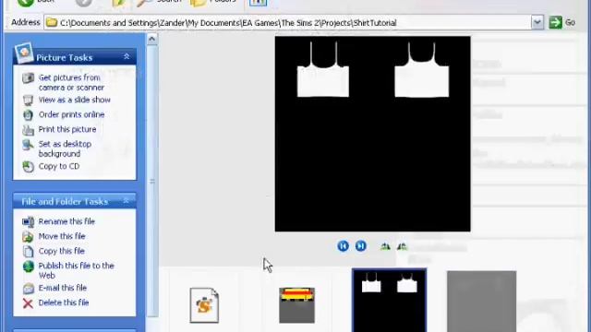
Task: Open the Address bar dropdown arrow
Action: click(x=537, y=22)
